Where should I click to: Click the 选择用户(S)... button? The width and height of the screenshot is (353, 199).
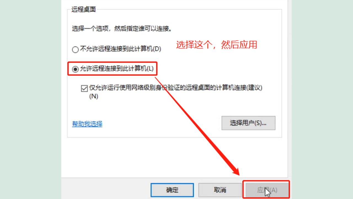coord(248,123)
